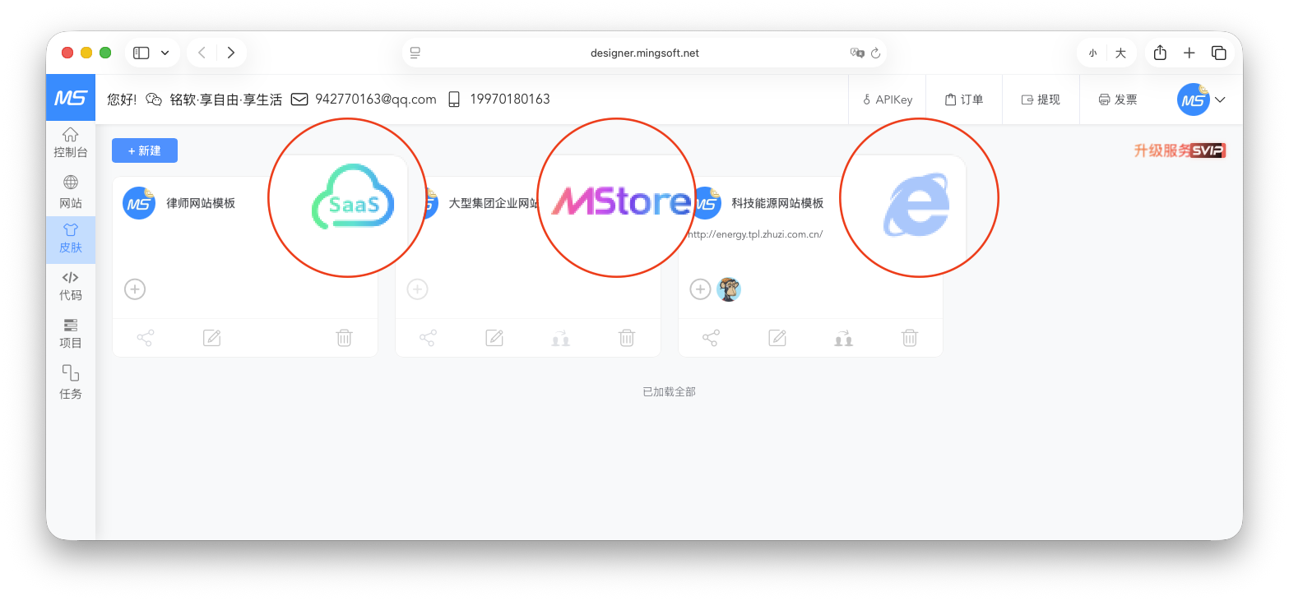Image resolution: width=1289 pixels, height=601 pixels.
Task: Expand the Safari sidebar options chevron
Action: [x=165, y=53]
